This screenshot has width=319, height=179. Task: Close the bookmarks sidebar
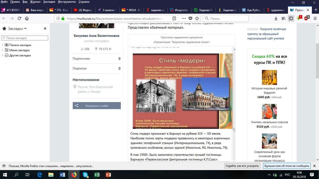pyautogui.click(x=45, y=28)
